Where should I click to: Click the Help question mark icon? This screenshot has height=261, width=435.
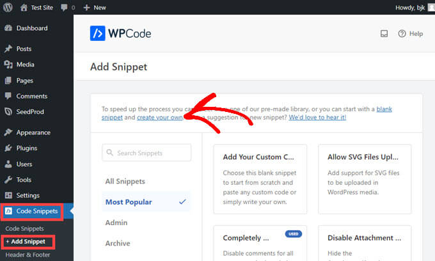point(402,33)
